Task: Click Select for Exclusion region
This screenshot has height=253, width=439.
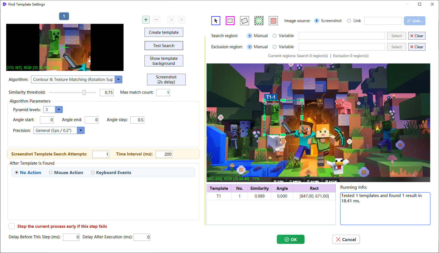Action: pos(397,47)
